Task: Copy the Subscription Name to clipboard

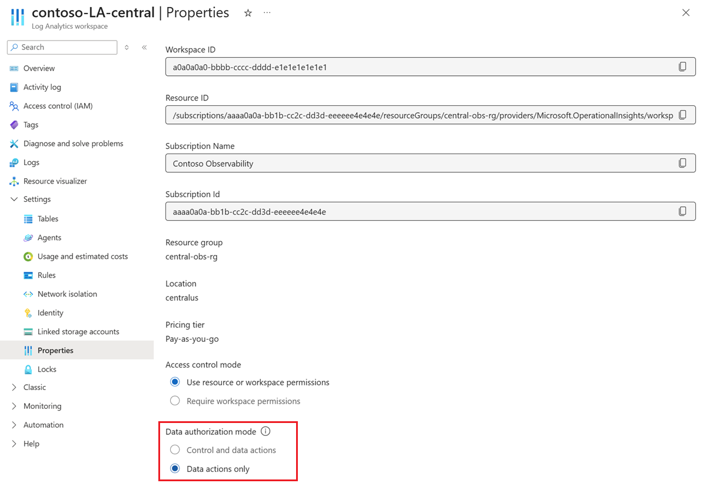Action: (x=682, y=164)
